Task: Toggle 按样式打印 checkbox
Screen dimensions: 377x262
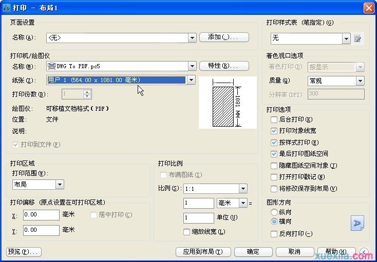Action: 274,143
